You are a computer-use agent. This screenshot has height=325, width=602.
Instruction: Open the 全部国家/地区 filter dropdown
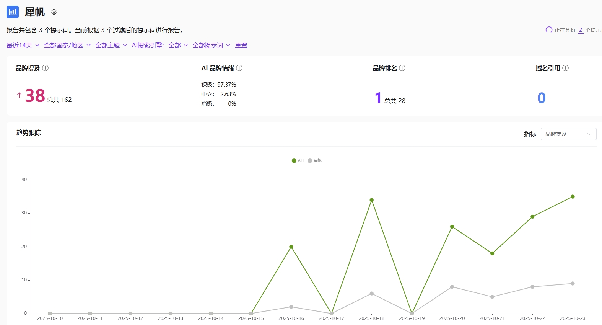(x=67, y=46)
